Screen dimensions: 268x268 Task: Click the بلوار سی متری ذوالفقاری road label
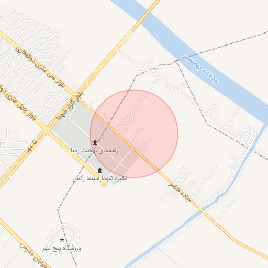[x=40, y=67]
